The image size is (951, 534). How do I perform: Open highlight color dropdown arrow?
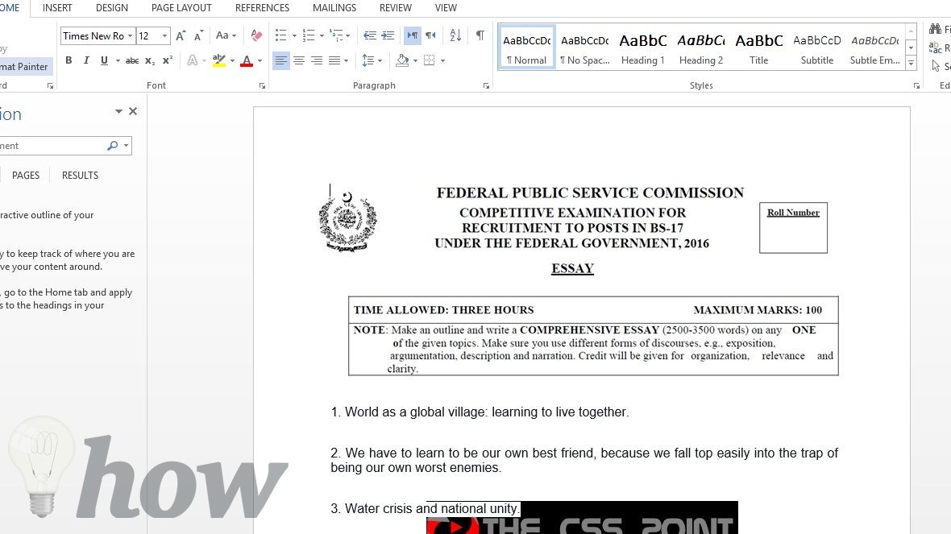(x=232, y=60)
